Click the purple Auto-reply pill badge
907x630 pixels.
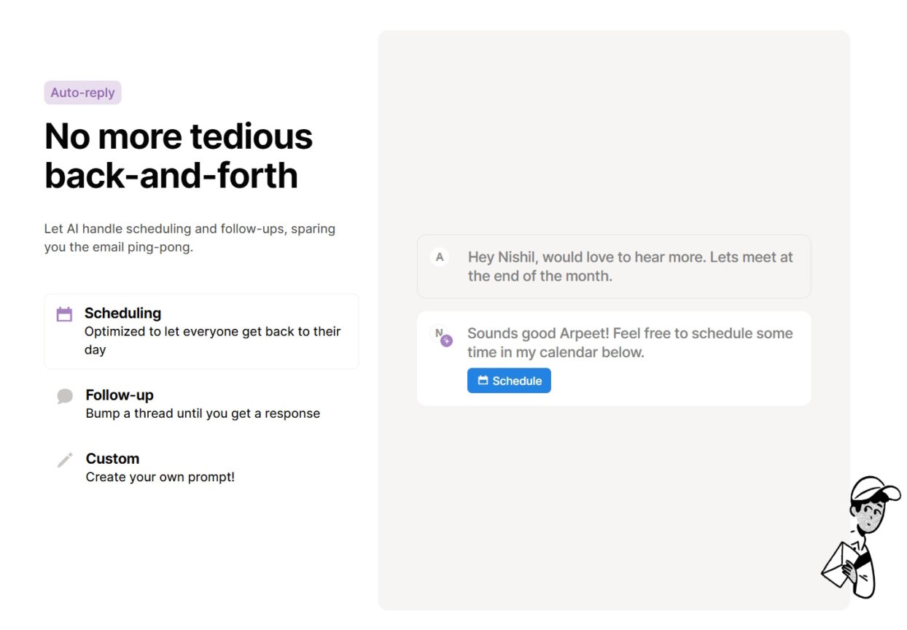(x=82, y=93)
